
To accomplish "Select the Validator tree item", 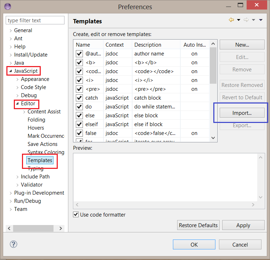I will tap(32, 185).
